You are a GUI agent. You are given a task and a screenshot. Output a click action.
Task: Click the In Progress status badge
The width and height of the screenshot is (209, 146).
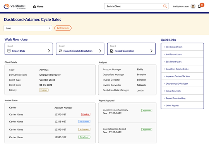84,129
